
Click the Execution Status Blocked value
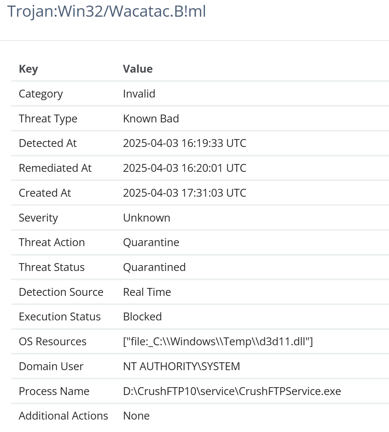pyautogui.click(x=142, y=317)
